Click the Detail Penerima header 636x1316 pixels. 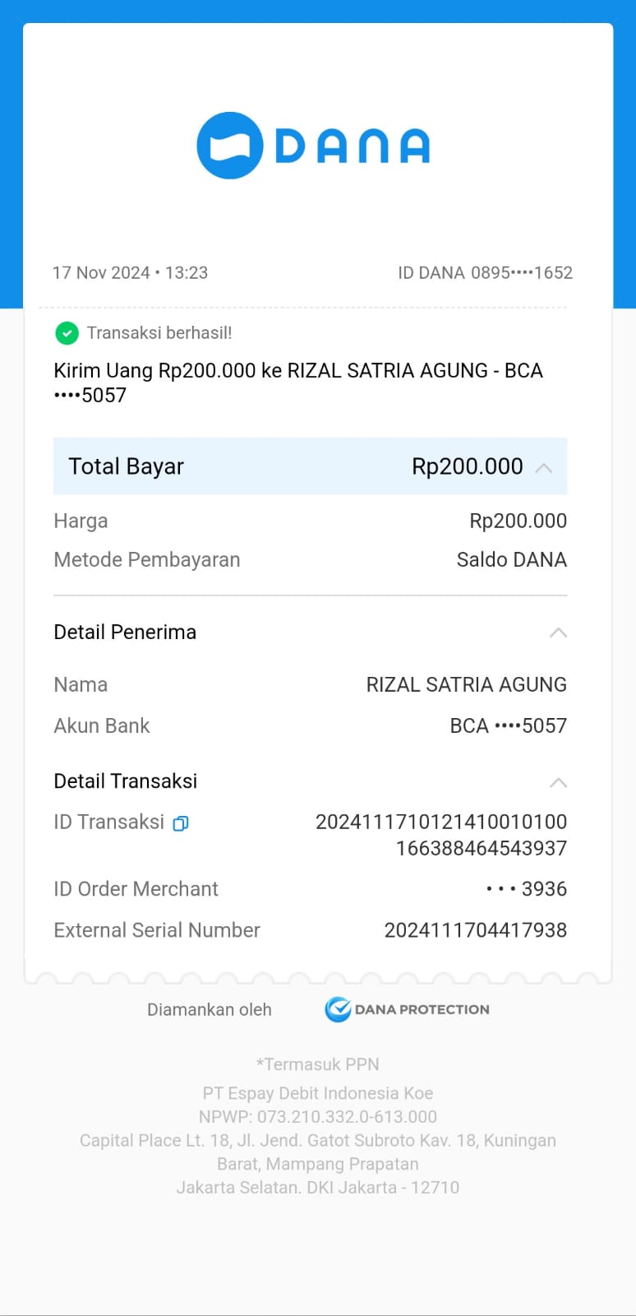pyautogui.click(x=125, y=633)
